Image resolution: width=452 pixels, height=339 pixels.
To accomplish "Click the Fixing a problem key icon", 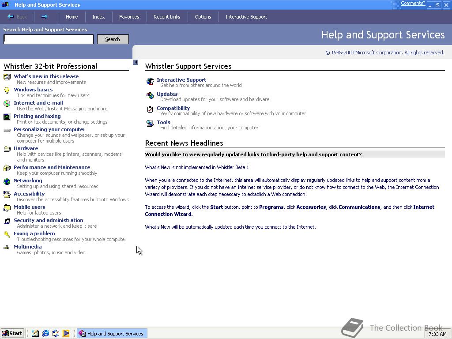I will (x=7, y=234).
